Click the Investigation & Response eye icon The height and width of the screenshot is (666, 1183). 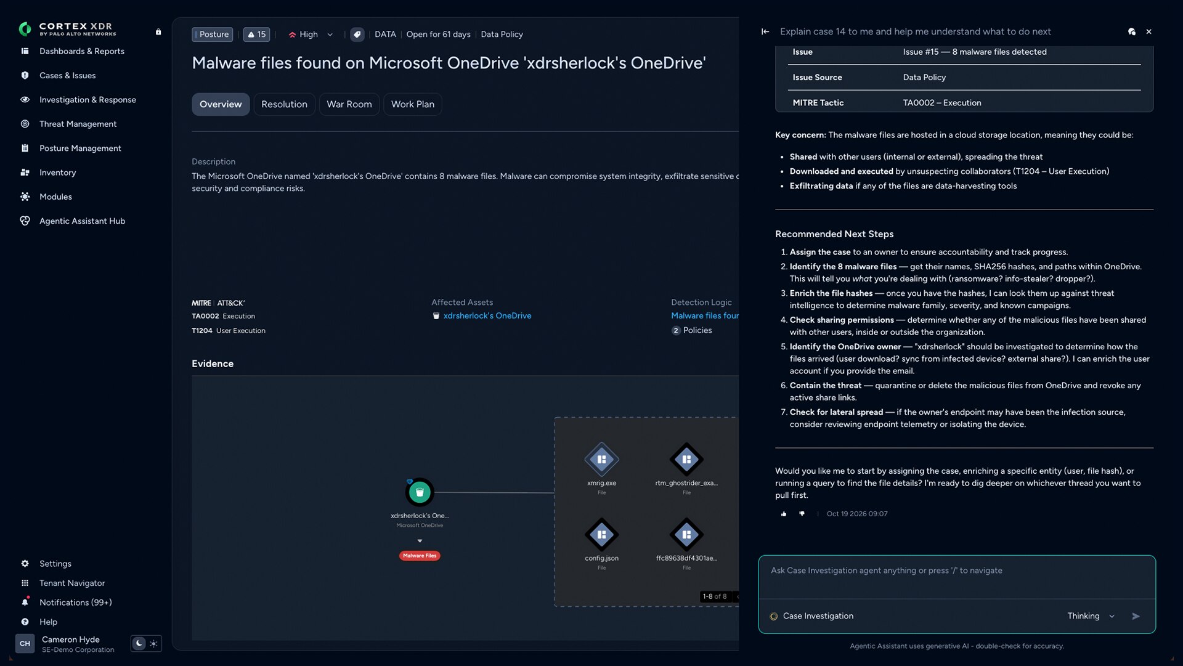pos(25,100)
